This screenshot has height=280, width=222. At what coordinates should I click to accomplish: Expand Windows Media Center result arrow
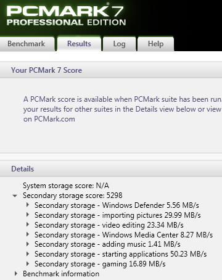pyautogui.click(x=28, y=234)
